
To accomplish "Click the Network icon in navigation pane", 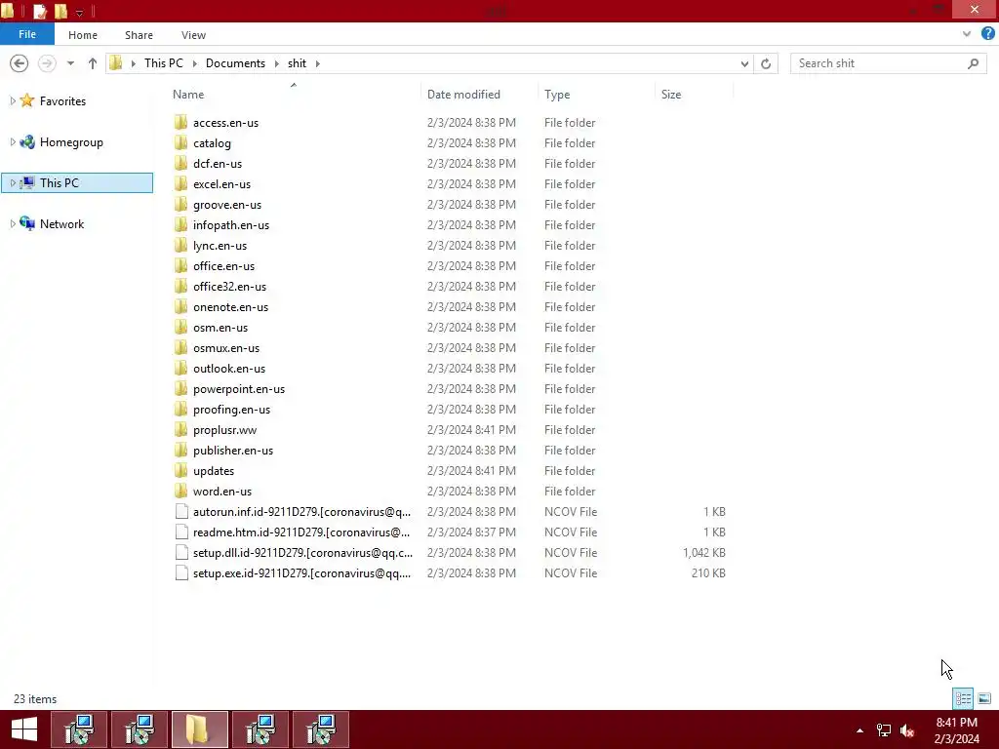I will (x=26, y=223).
